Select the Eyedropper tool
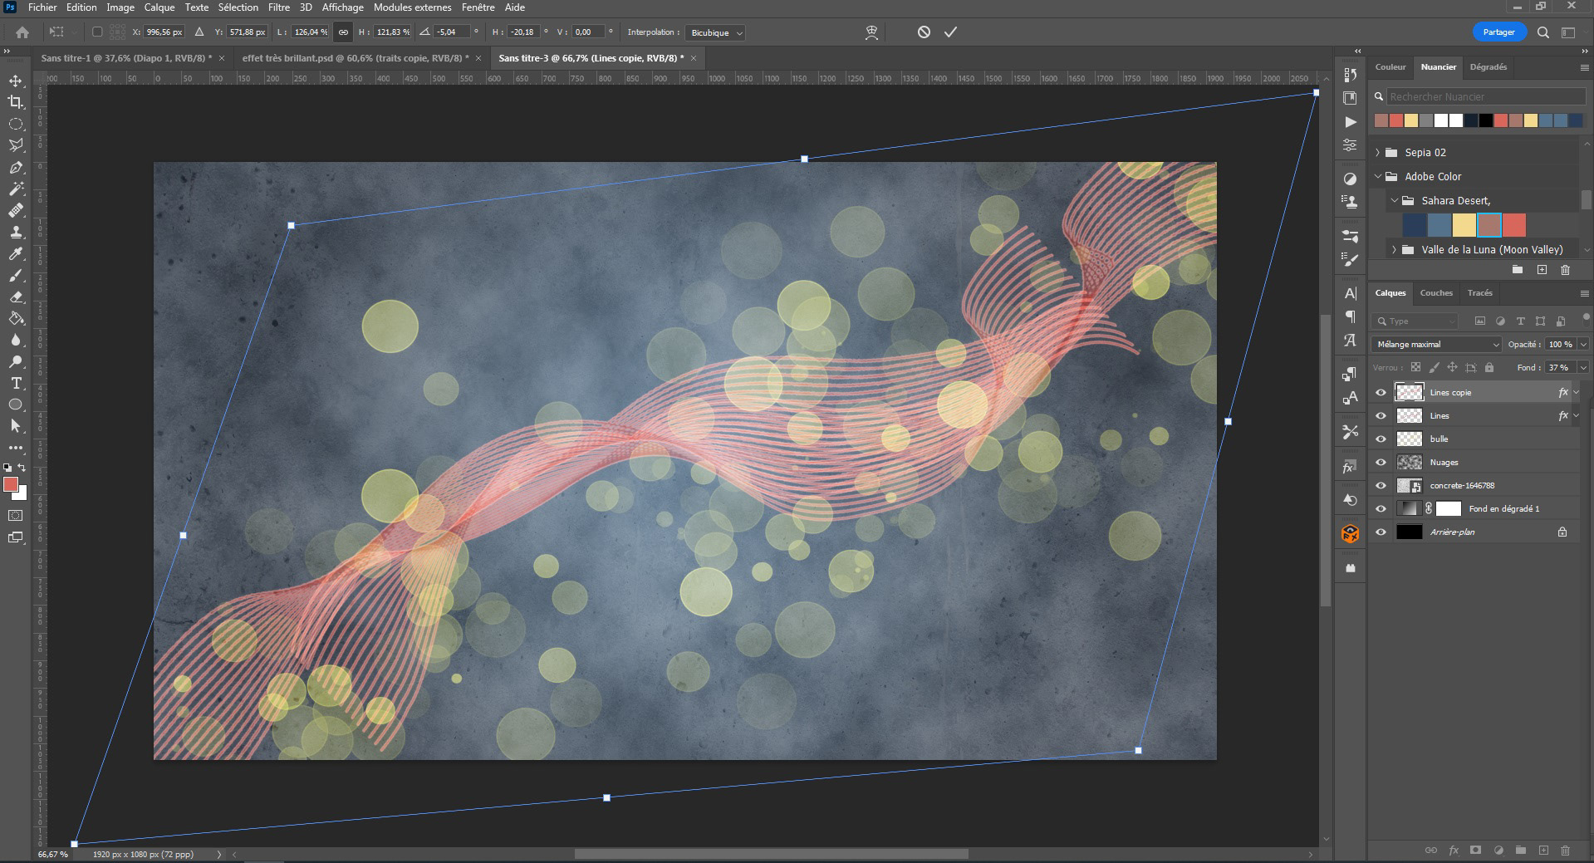Image resolution: width=1594 pixels, height=863 pixels. (15, 253)
